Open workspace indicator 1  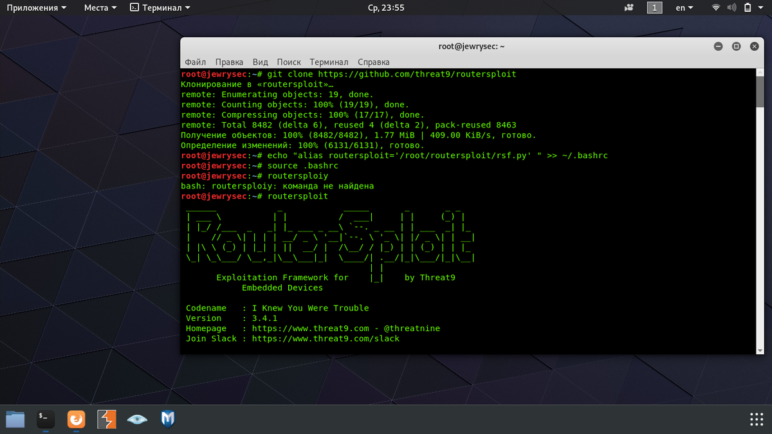tap(654, 8)
